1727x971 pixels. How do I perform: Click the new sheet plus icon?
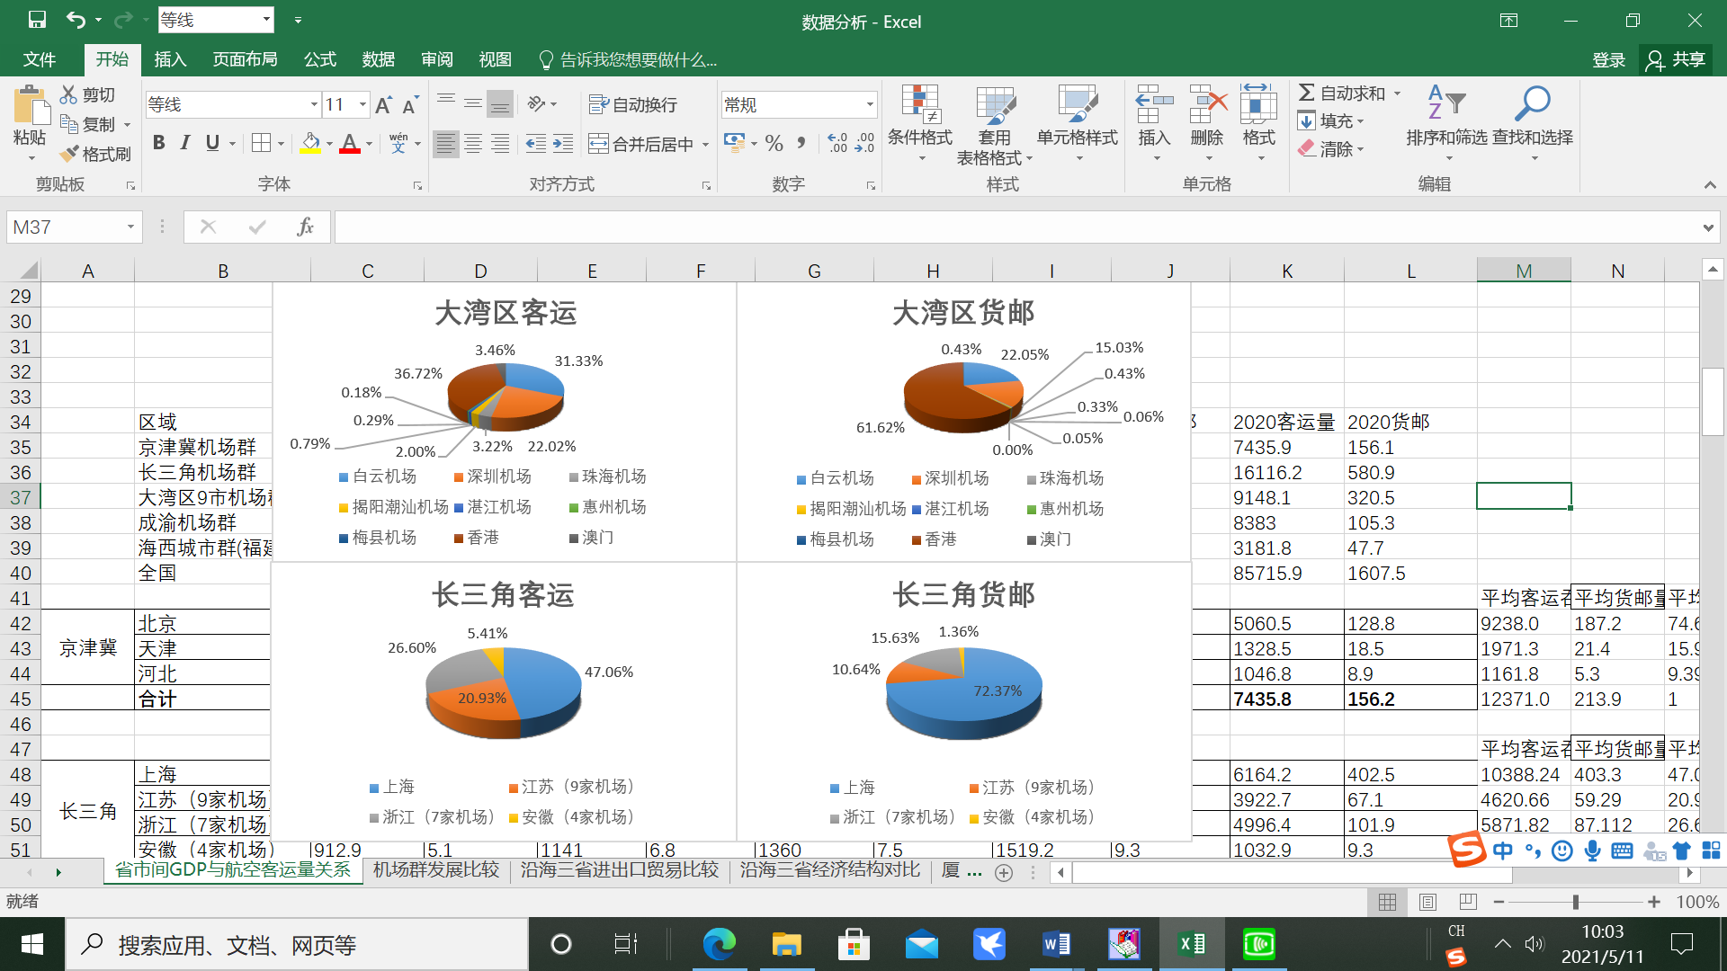coord(1004,872)
